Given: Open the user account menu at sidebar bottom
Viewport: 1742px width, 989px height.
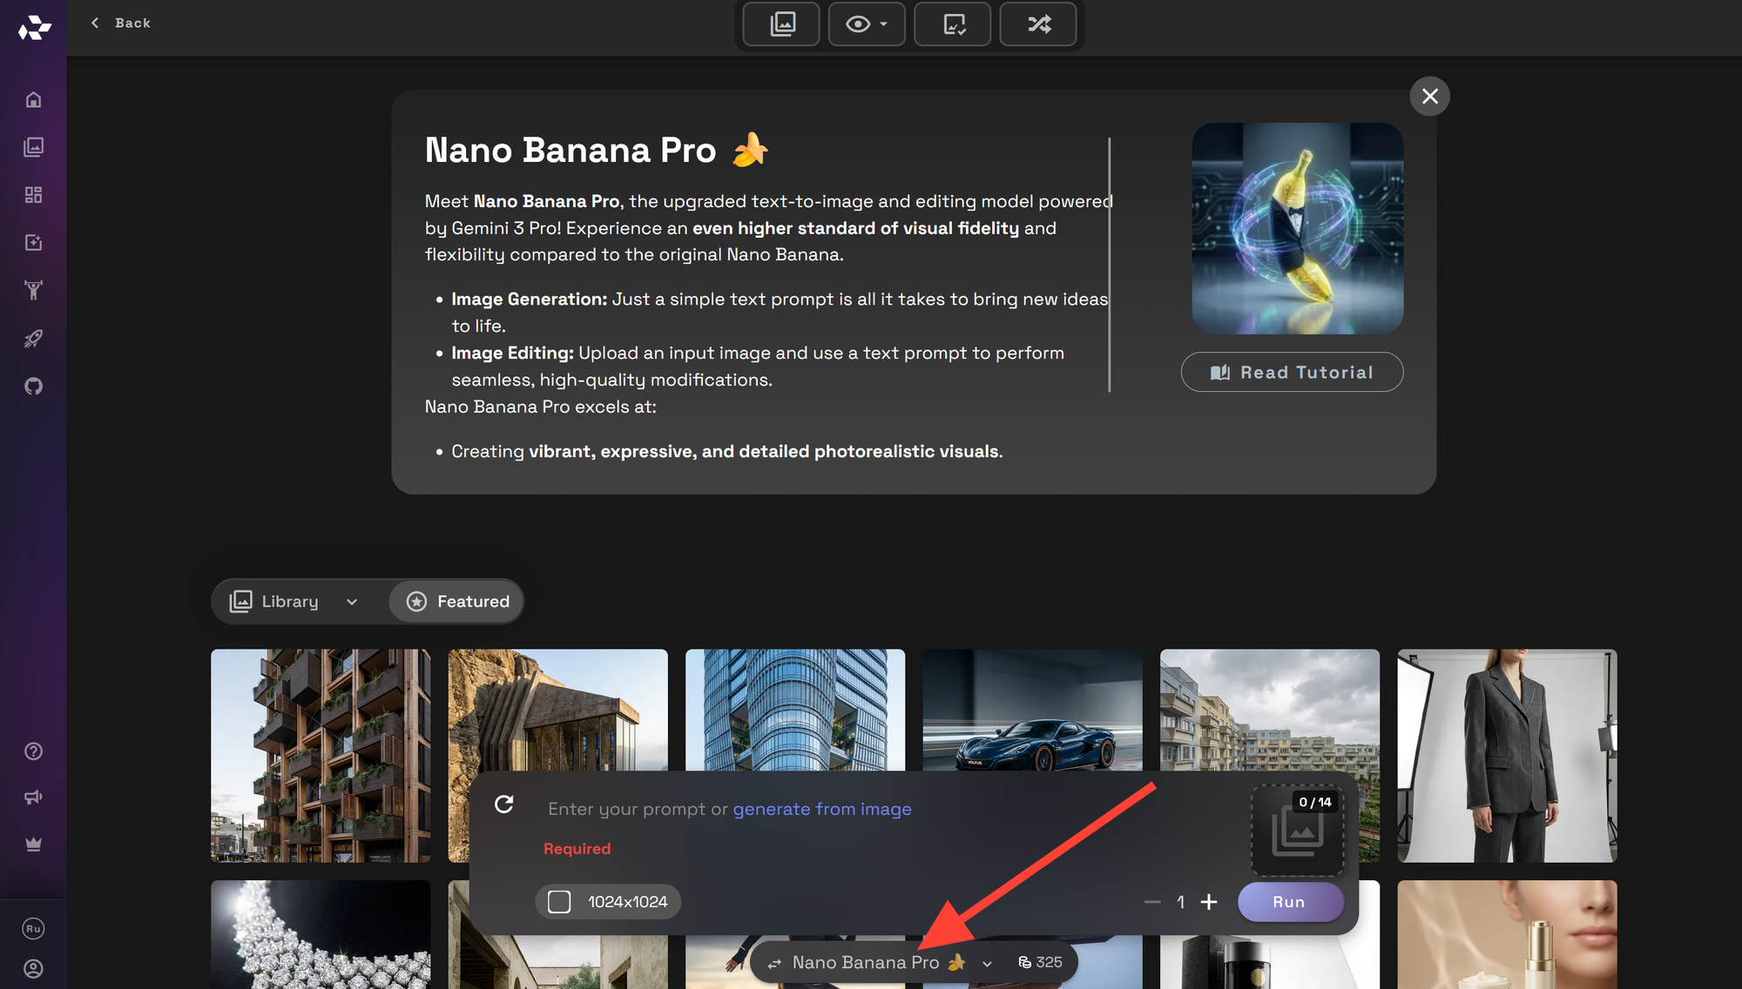Looking at the screenshot, I should click(33, 968).
